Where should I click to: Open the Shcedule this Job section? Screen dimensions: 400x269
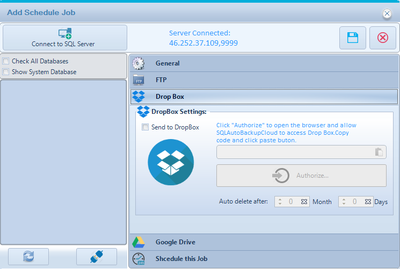pos(264,259)
